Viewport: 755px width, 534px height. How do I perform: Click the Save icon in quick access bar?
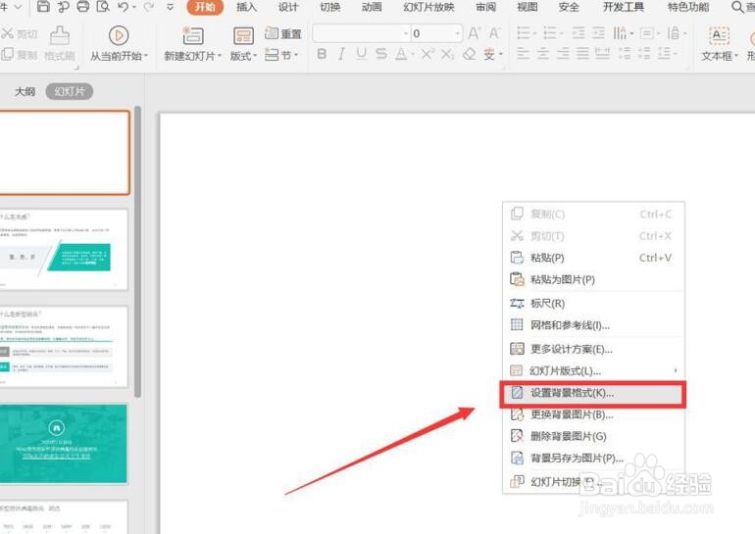point(43,6)
